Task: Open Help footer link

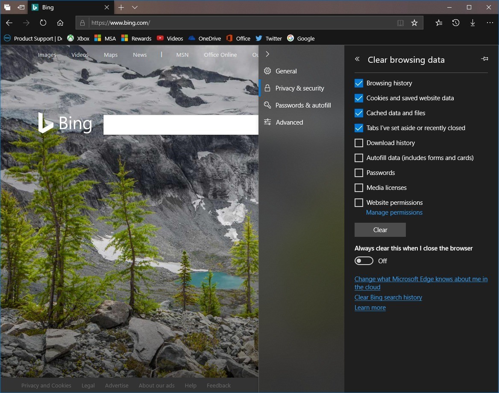Action: (190, 386)
